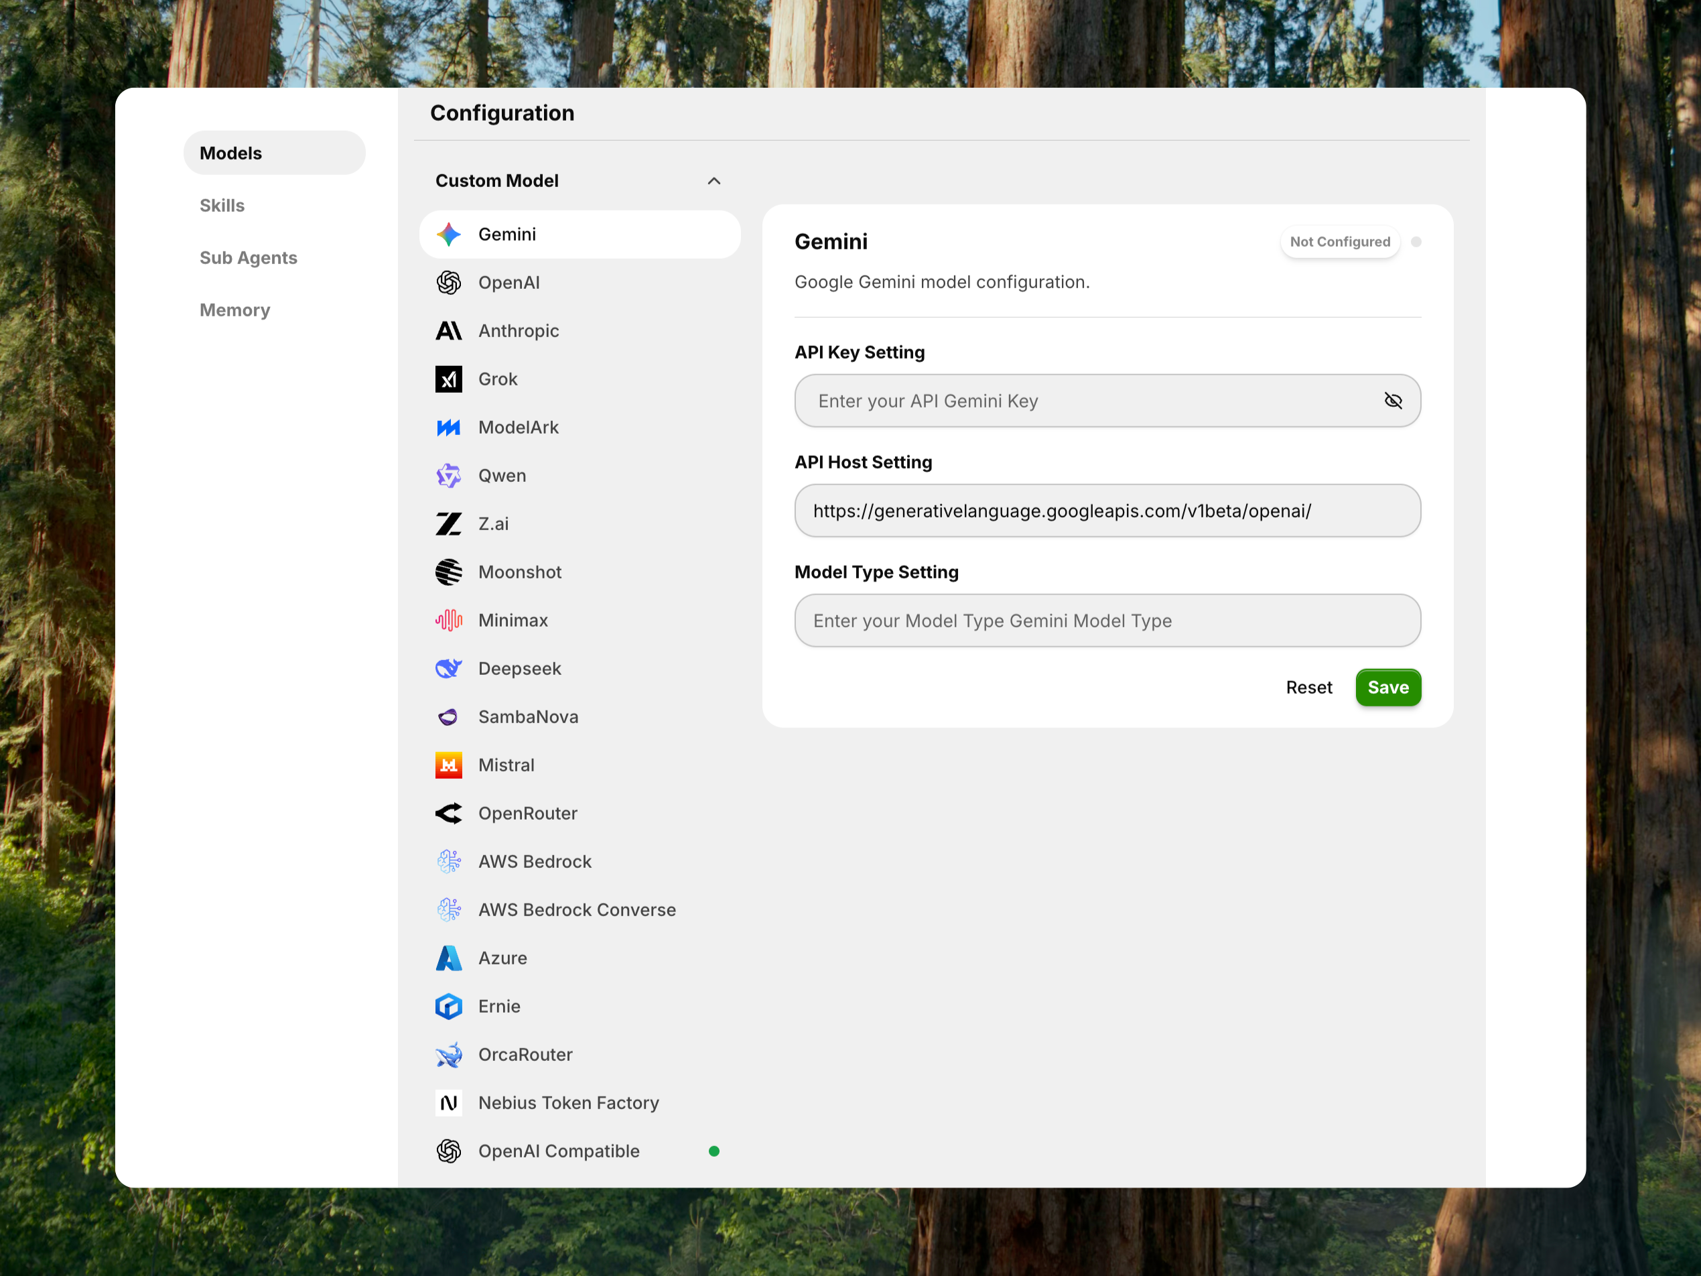This screenshot has width=1701, height=1276.
Task: Reset the Gemini configuration form
Action: [x=1309, y=688]
